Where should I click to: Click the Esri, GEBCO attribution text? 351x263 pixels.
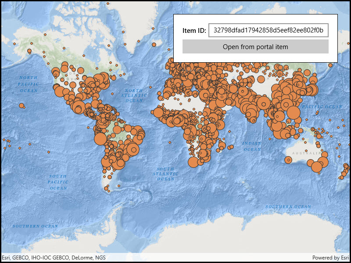pyautogui.click(x=54, y=258)
